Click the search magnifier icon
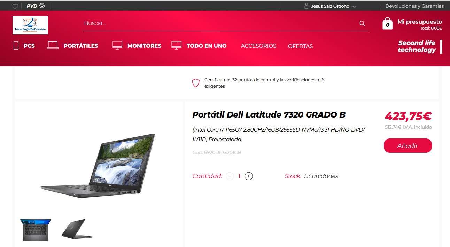450x247 pixels. pyautogui.click(x=362, y=23)
